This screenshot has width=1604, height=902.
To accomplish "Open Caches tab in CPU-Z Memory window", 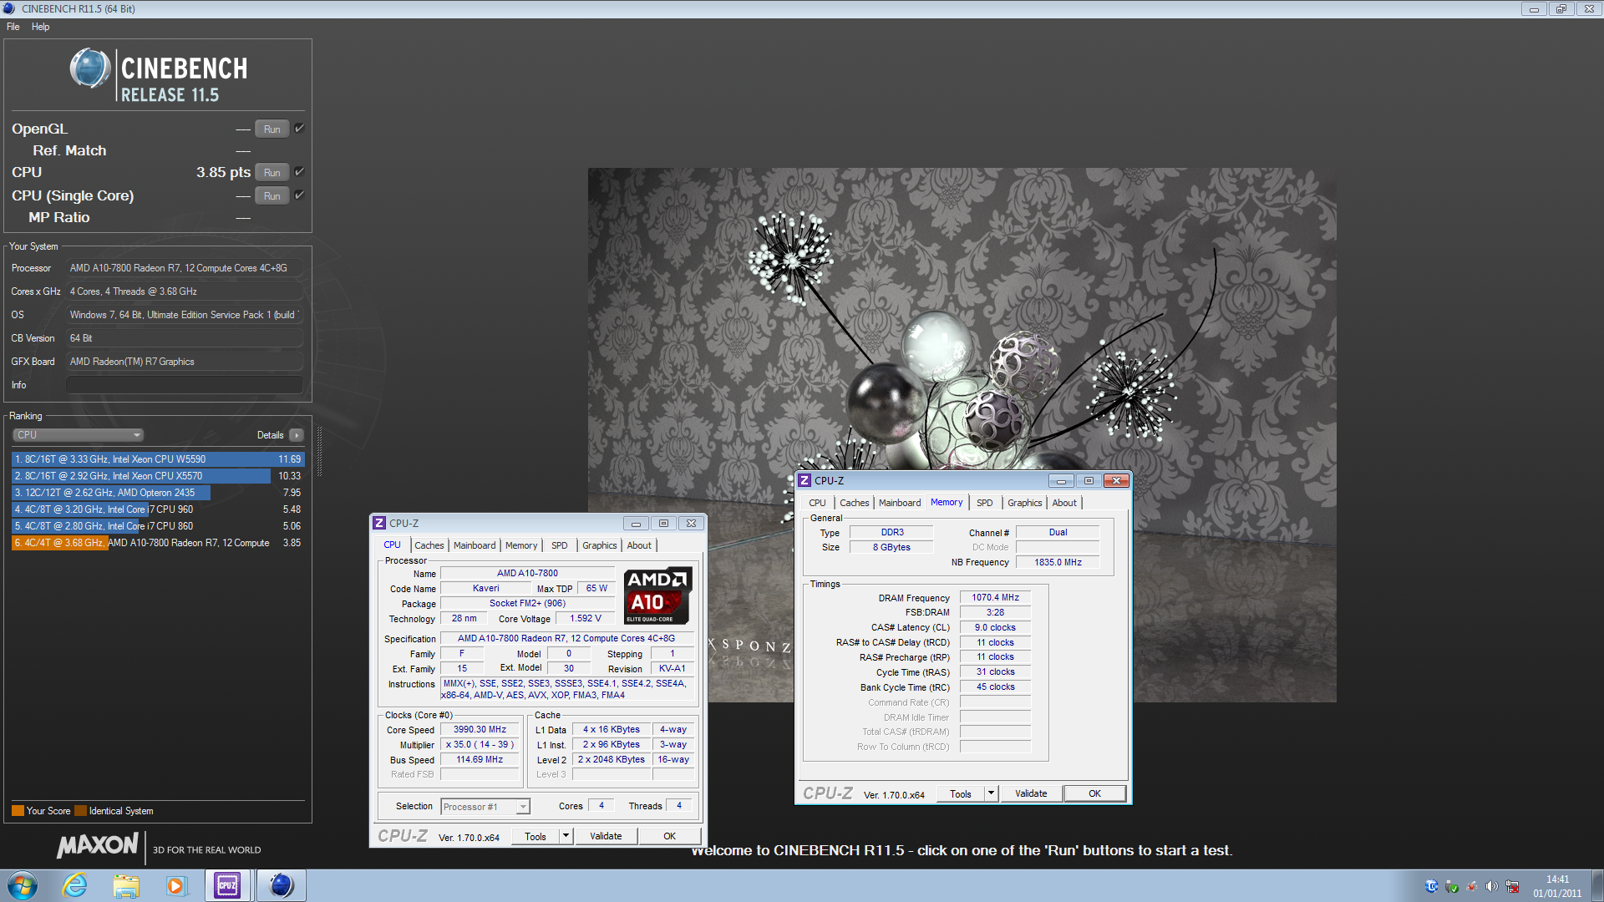I will click(x=855, y=503).
